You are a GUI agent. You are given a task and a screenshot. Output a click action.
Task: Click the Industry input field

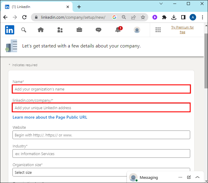point(101,153)
